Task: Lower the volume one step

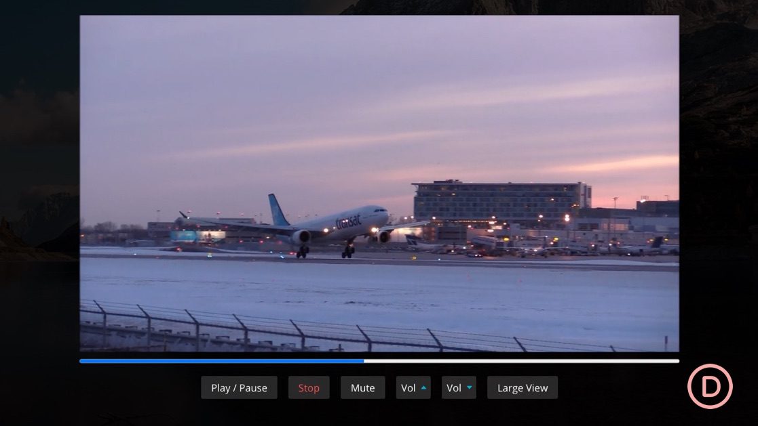Action: (x=459, y=387)
